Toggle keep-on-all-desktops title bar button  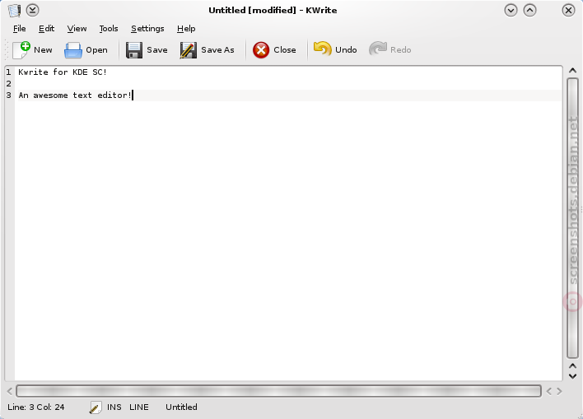(33, 10)
